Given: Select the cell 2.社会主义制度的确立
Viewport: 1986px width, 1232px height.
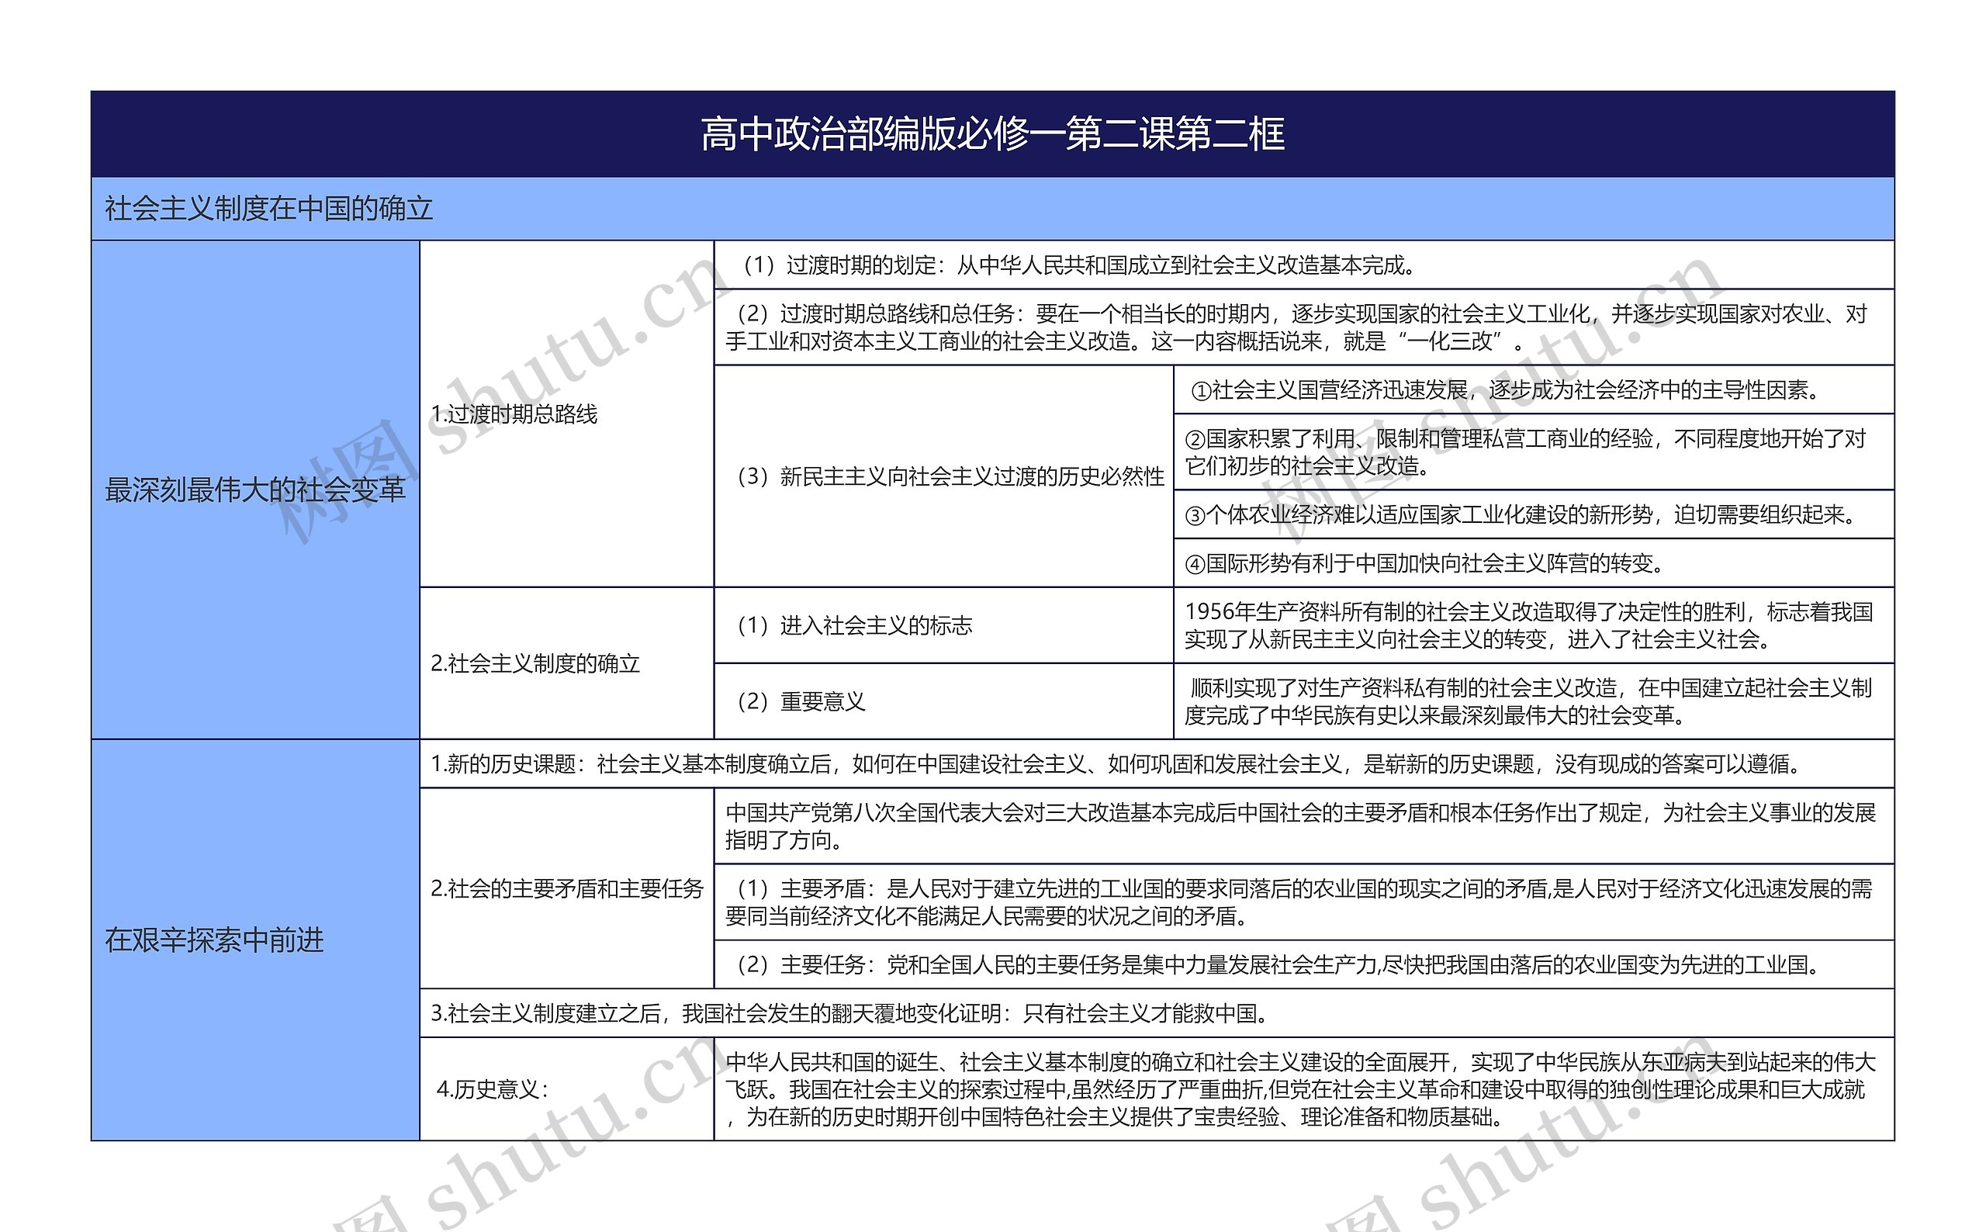Looking at the screenshot, I should 566,663.
